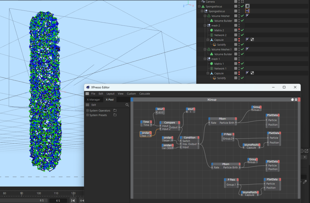Image resolution: width=310 pixels, height=203 pixels.
Task: Click the phong tag on Volume Mesher.1
Action: 247,49
